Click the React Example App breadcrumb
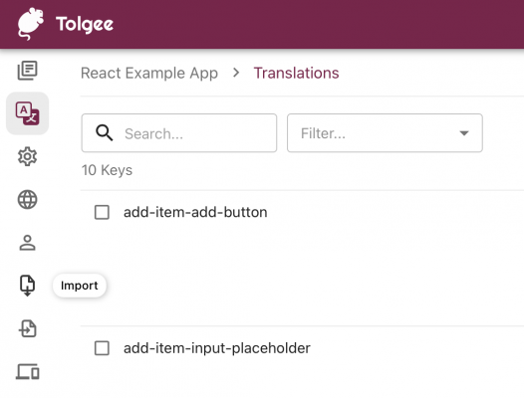The width and height of the screenshot is (524, 398). [x=149, y=73]
